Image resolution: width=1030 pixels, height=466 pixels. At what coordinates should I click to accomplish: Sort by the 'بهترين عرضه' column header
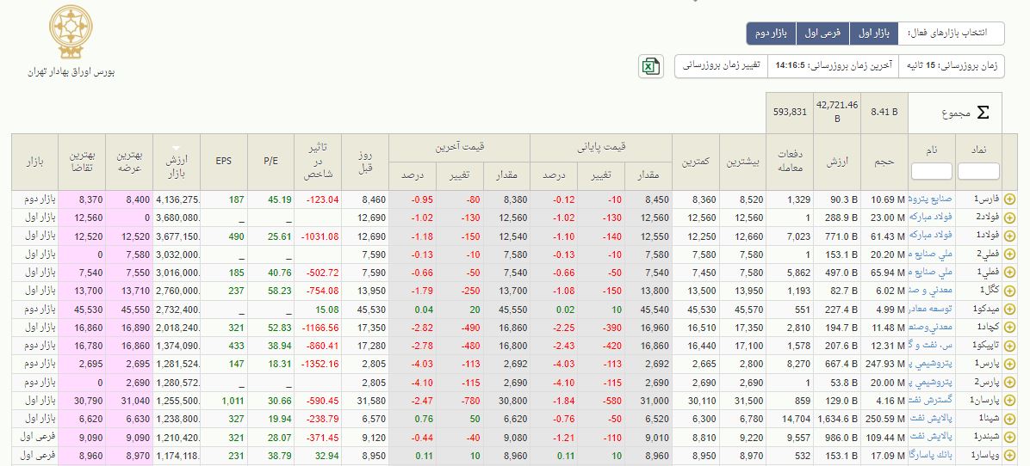tap(129, 162)
